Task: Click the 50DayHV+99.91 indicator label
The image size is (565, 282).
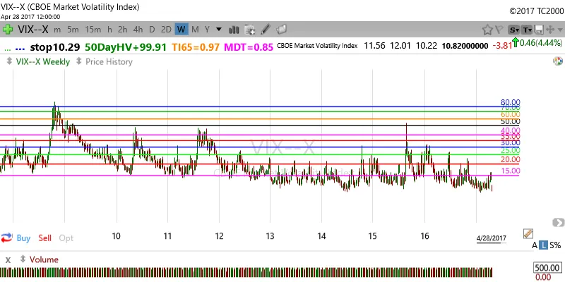Action: coord(126,47)
